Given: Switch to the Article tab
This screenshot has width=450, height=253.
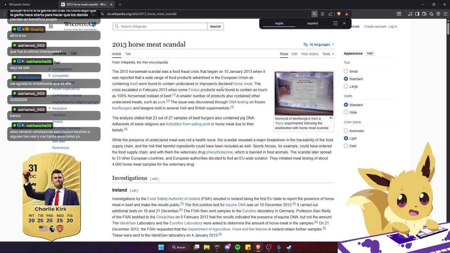Looking at the screenshot, I should (x=117, y=54).
